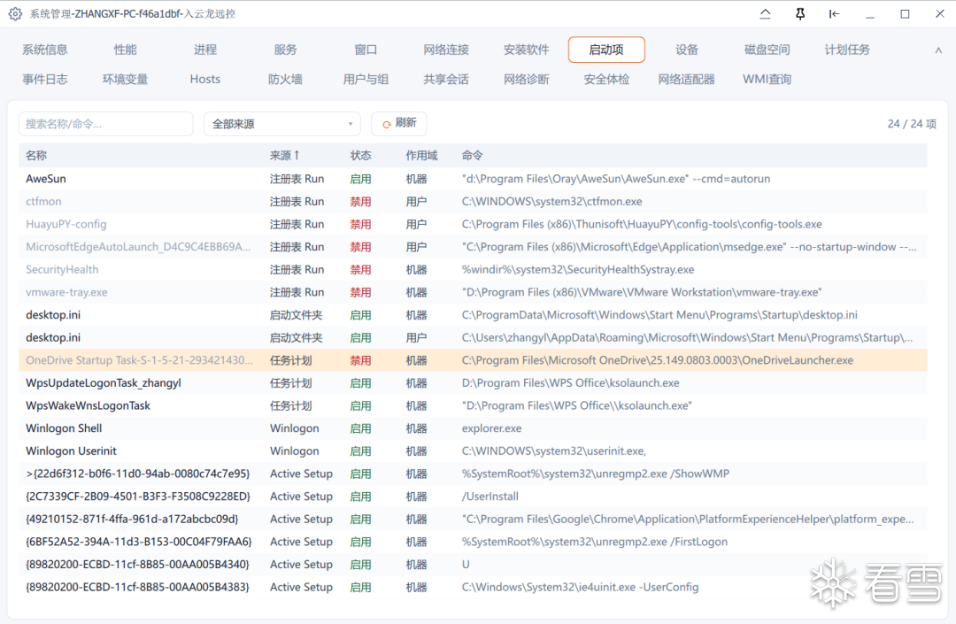Select the MicrosoftEdgeAutoLaunch entry
The image size is (956, 624).
click(x=473, y=247)
